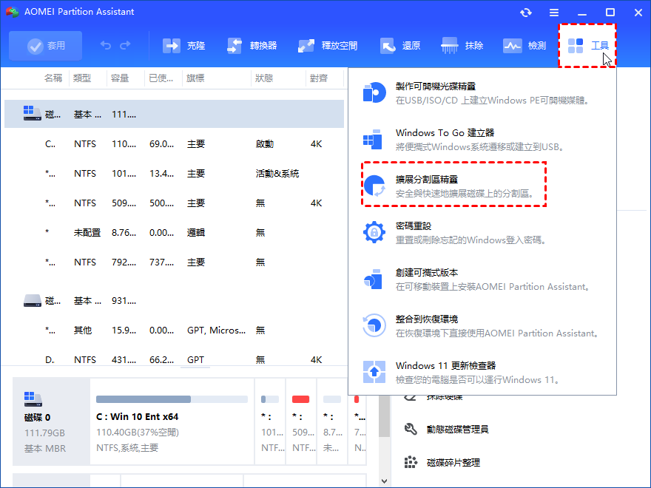651x488 pixels.
Task: Open the 檢測 (Test) toolbar item
Action: [x=524, y=46]
